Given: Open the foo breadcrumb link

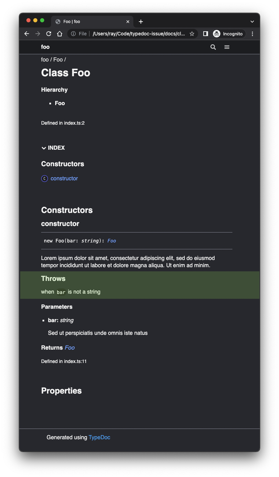Looking at the screenshot, I should (45, 59).
